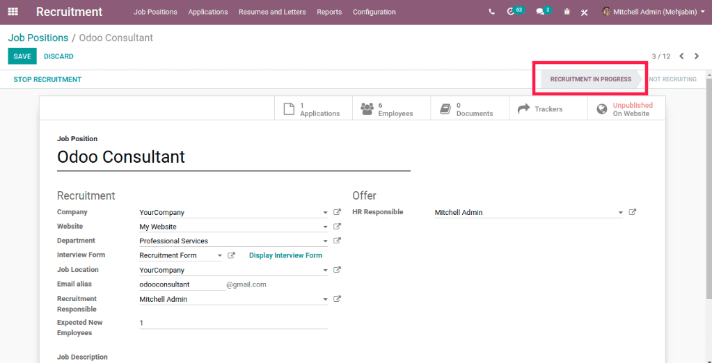The height and width of the screenshot is (363, 712).
Task: Click the @gmail.com domain text
Action: [x=246, y=284]
